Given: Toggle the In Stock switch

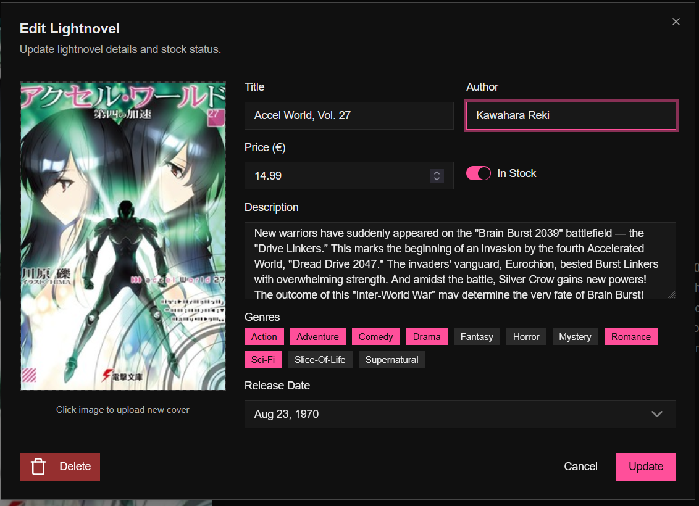Looking at the screenshot, I should [479, 173].
